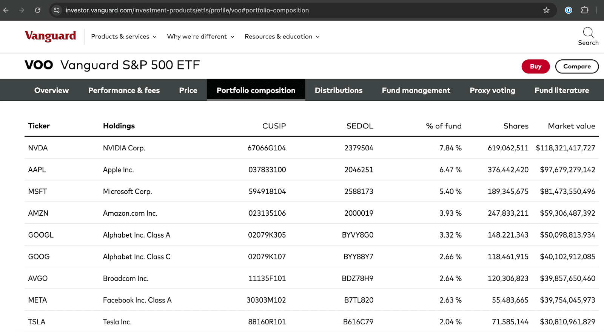The height and width of the screenshot is (332, 604).
Task: Select Alphabet Inc. Class A holding
Action: pyautogui.click(x=137, y=235)
